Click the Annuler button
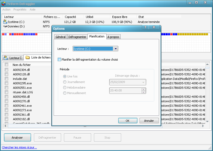213x151 pixels. tap(149, 121)
